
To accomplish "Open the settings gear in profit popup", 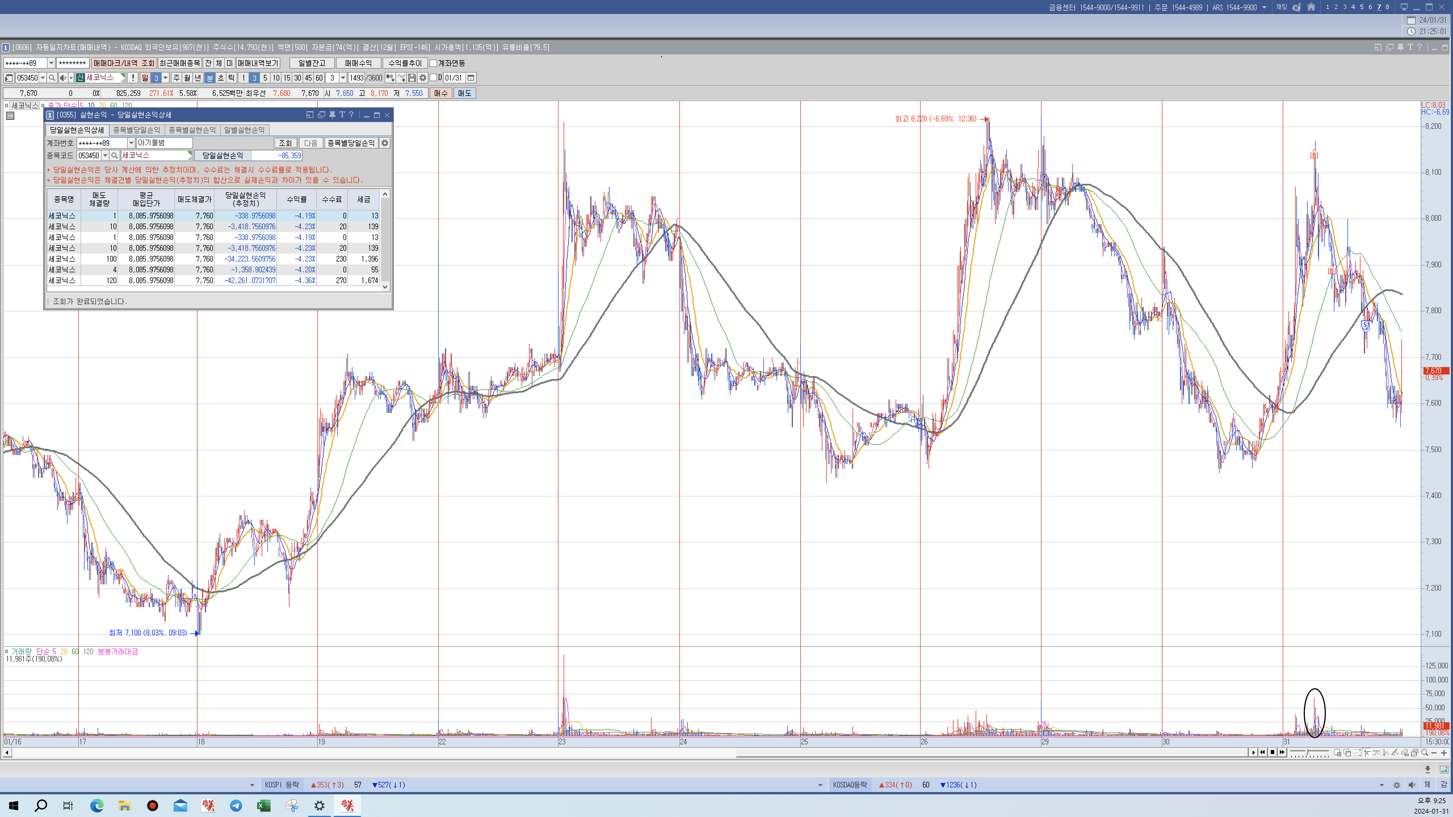I will coord(385,143).
